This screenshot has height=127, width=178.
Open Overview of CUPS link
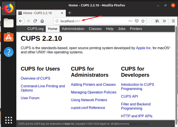point(35,78)
